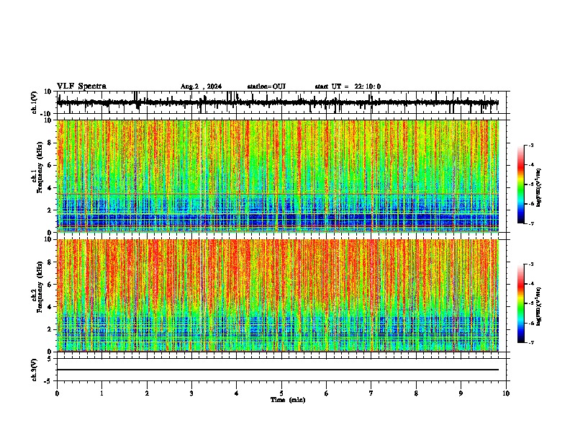The width and height of the screenshot is (570, 441).
Task: Select the 'Aug.2 , 2024' date text
Action: click(x=201, y=86)
